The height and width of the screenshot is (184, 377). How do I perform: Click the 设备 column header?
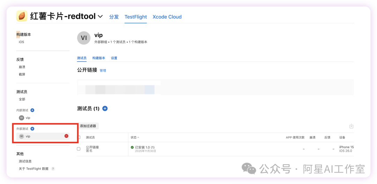pos(342,137)
